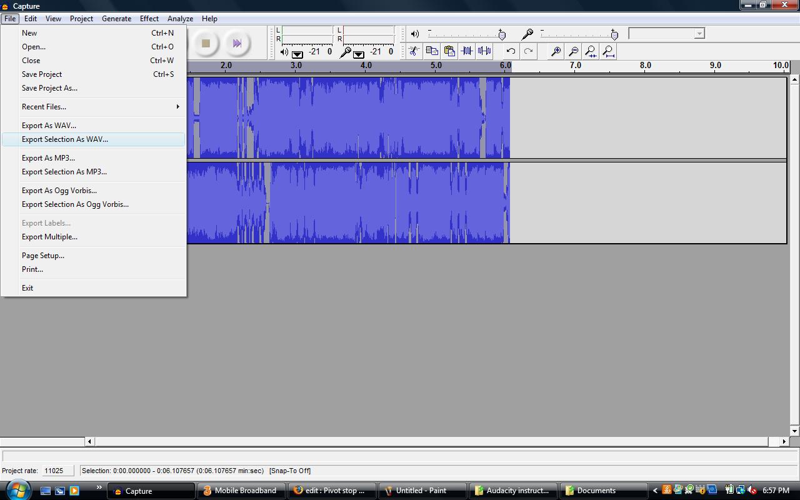Choose Export As MP3...

coord(93,158)
